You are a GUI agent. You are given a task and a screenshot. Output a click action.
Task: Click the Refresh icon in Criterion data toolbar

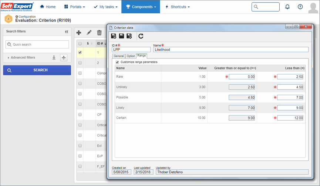pyautogui.click(x=141, y=36)
